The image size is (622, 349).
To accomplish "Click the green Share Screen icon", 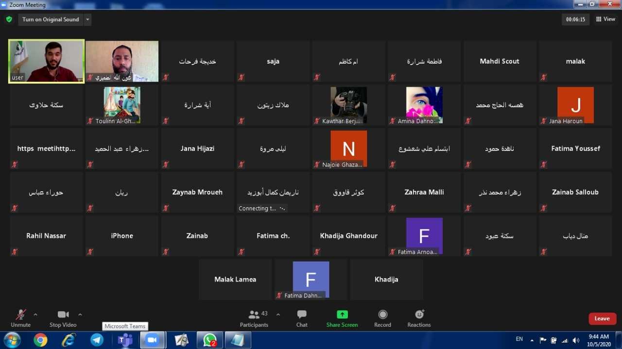I will tap(342, 315).
